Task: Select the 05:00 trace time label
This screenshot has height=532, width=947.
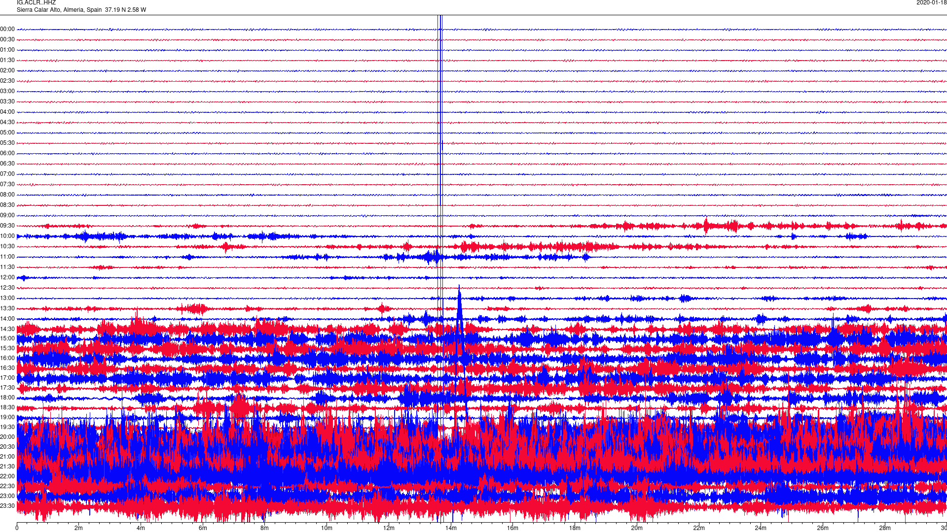Action: [x=7, y=133]
